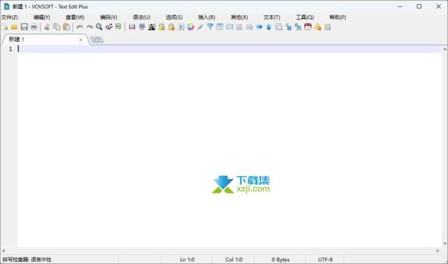Open the 工具(Q) menu
Screen dimensions: 448x264
click(304, 18)
